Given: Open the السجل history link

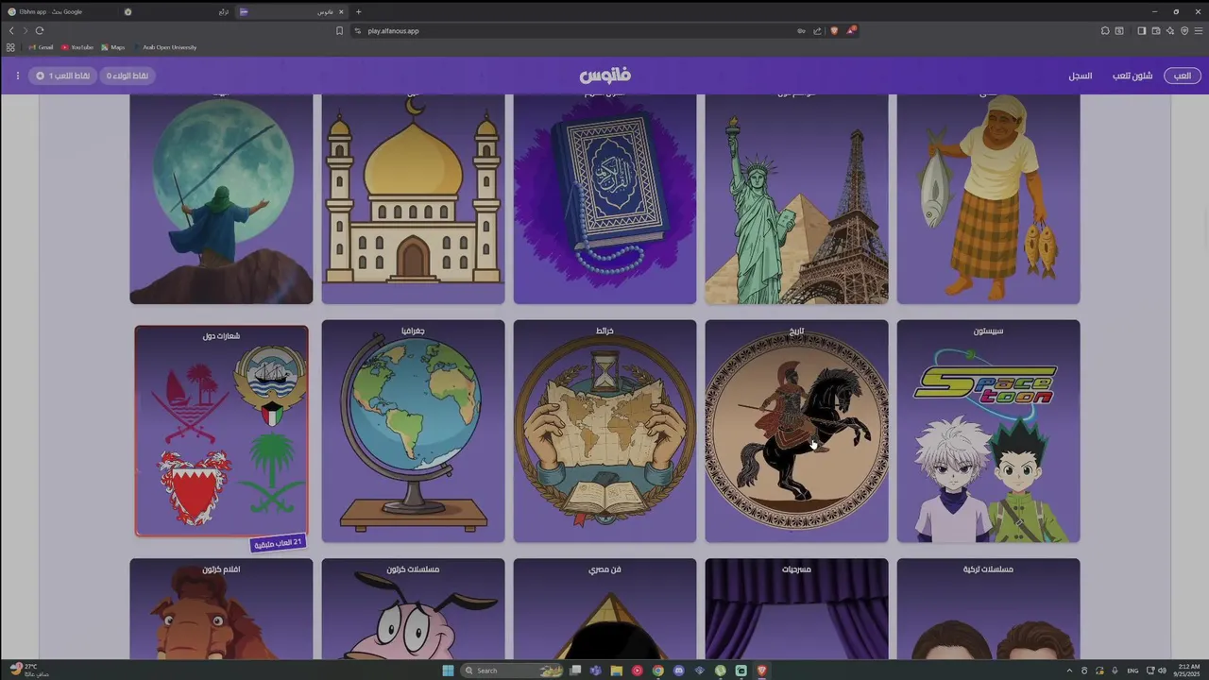Looking at the screenshot, I should (1080, 76).
